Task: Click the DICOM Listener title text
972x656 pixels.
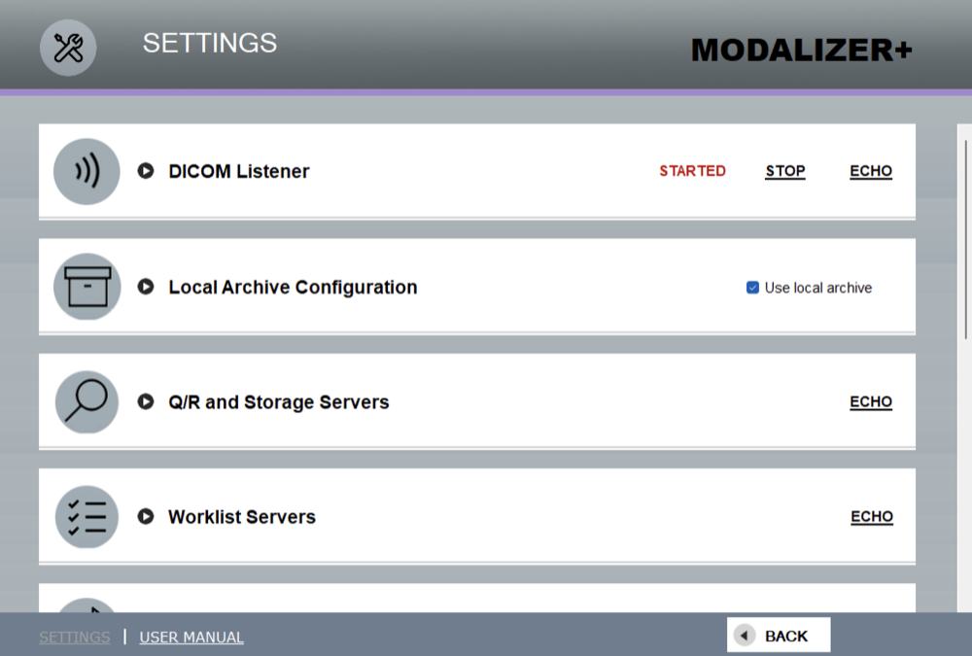Action: click(239, 171)
